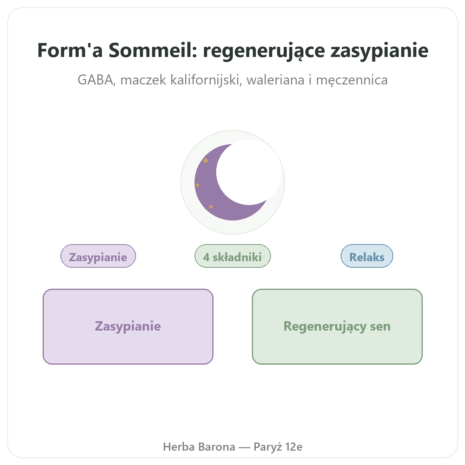Image resolution: width=465 pixels, height=465 pixels.
Task: Open the large purple Zasypianie card
Action: point(128,327)
